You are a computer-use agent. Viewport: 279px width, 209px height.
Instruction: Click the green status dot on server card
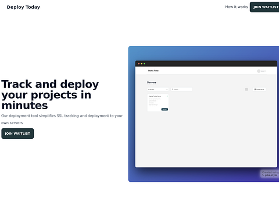point(167,96)
